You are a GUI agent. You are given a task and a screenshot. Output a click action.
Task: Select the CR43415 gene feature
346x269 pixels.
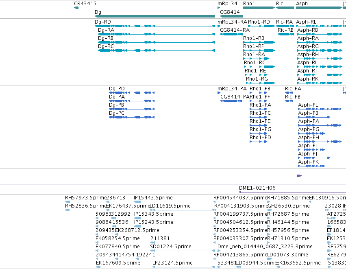(x=76, y=8)
